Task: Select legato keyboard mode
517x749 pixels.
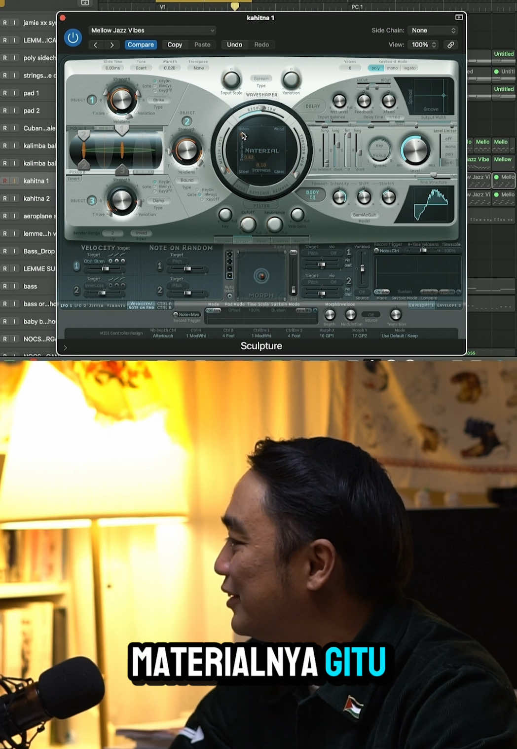Action: coord(410,68)
